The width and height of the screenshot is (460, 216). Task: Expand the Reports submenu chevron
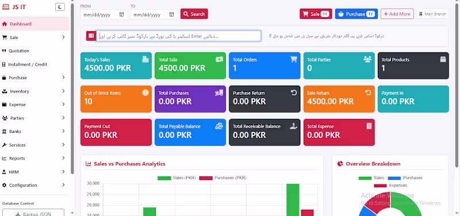(63, 158)
